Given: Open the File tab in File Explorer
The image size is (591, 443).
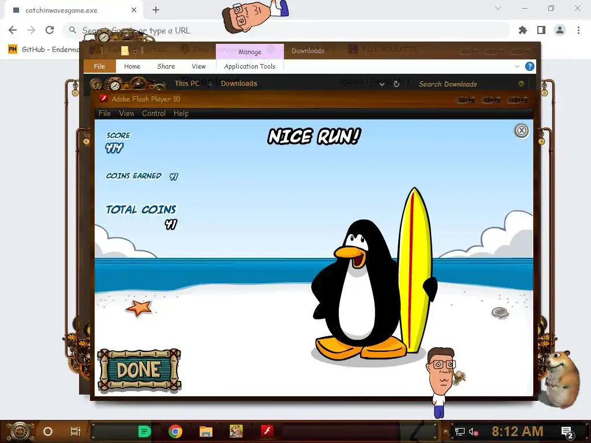Looking at the screenshot, I should [x=99, y=66].
